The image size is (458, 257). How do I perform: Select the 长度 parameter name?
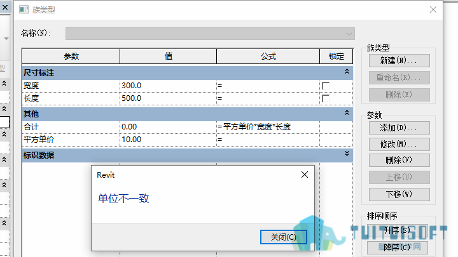click(x=71, y=98)
